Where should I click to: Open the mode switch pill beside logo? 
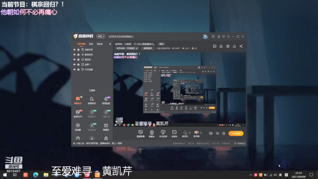click(x=101, y=36)
